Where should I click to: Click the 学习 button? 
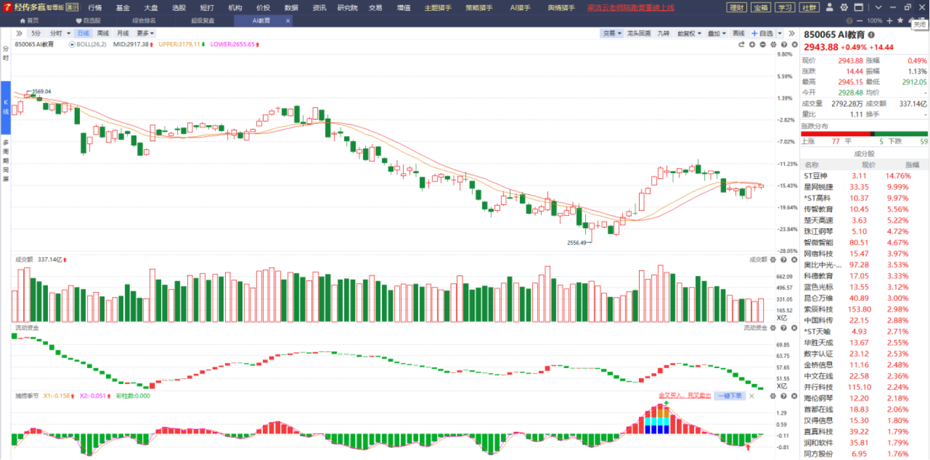click(x=784, y=8)
